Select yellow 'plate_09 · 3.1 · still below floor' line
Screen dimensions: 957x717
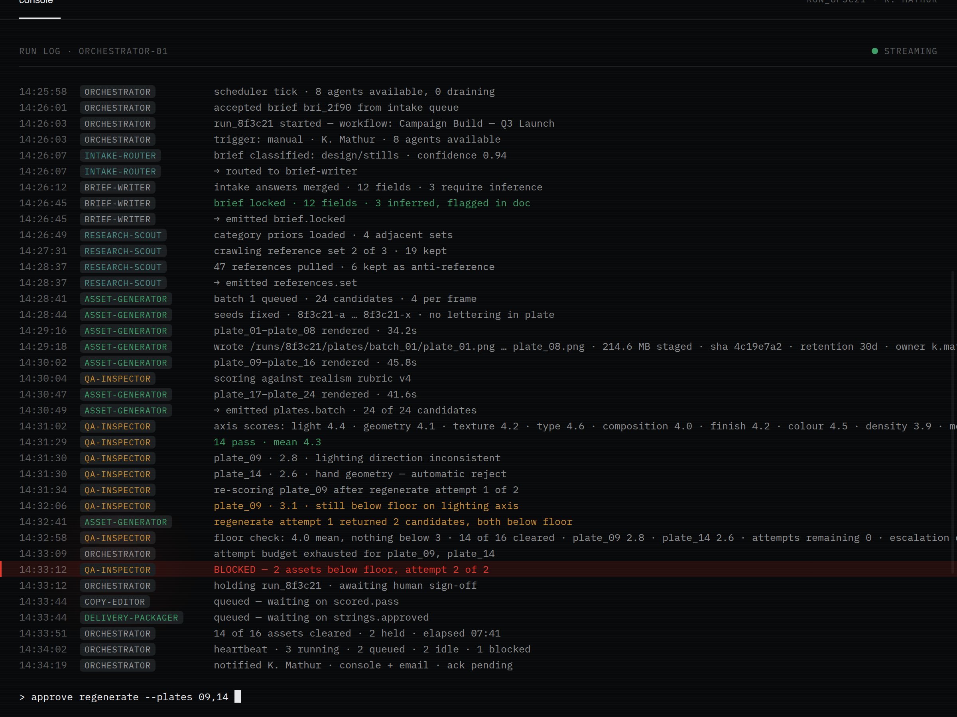pyautogui.click(x=366, y=506)
